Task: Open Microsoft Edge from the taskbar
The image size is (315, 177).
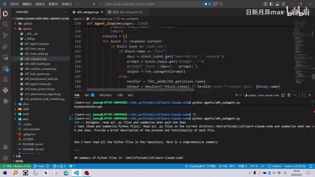Action: coord(66,173)
